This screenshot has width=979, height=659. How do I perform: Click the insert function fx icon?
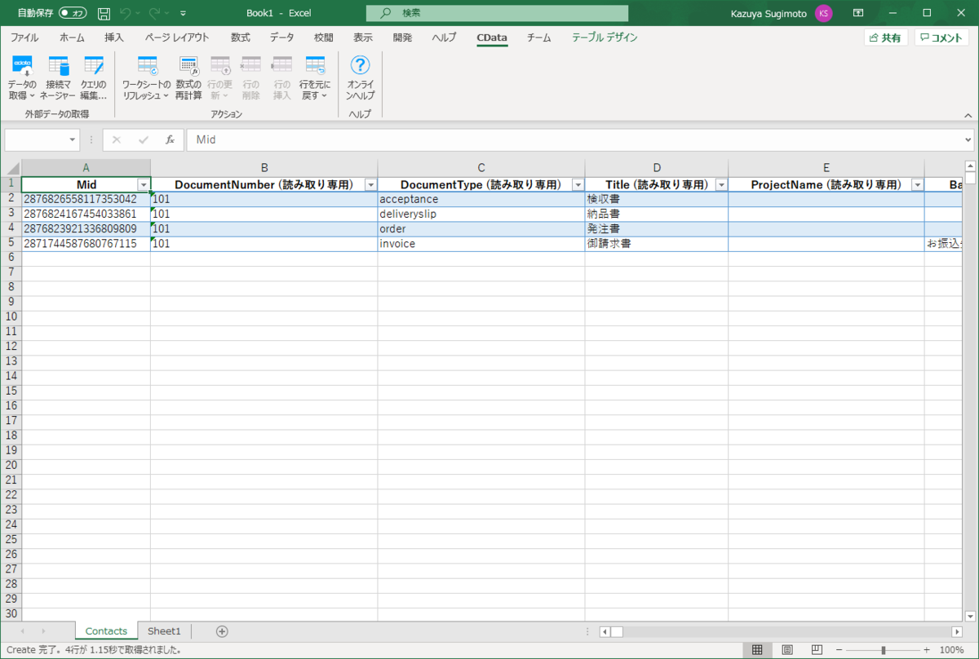pos(170,139)
